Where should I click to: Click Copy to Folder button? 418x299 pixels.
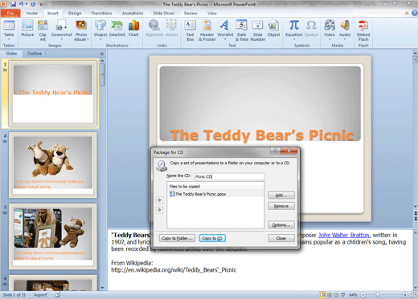[177, 238]
